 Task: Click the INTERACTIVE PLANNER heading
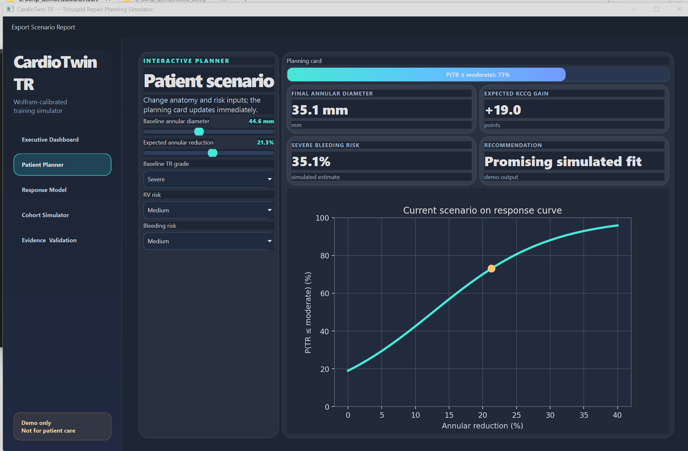[186, 61]
